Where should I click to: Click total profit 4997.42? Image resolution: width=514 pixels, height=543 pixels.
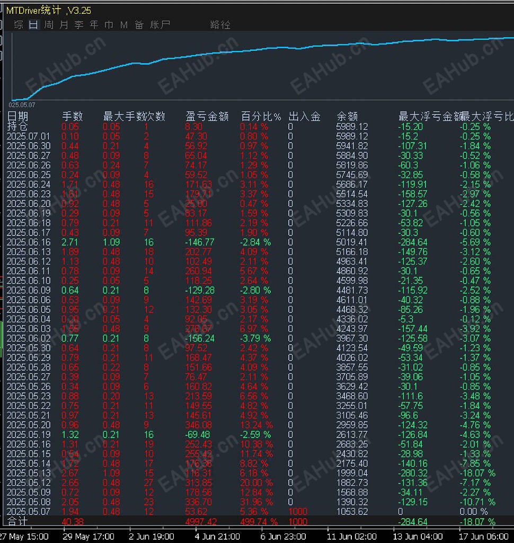201,522
